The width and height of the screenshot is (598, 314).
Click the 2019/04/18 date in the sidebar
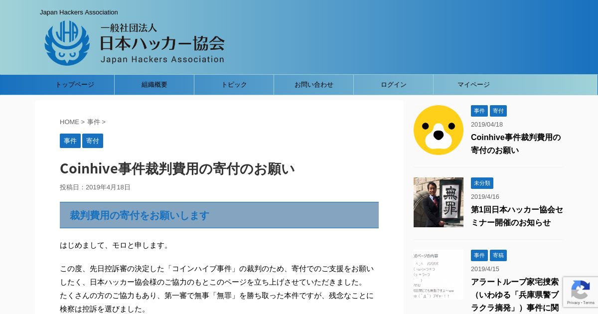coord(487,125)
